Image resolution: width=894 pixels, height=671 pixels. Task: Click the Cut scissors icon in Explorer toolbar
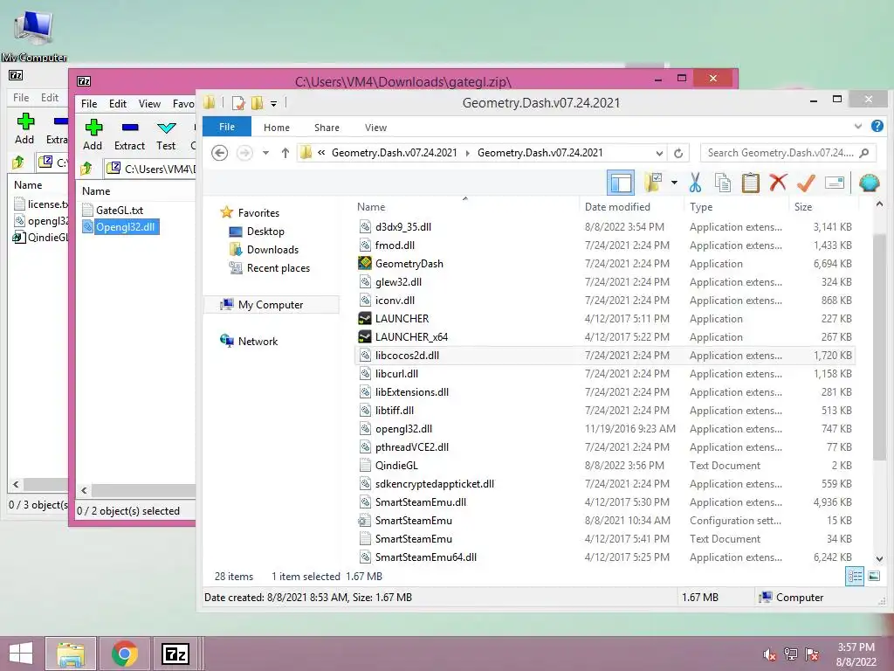pyautogui.click(x=695, y=183)
